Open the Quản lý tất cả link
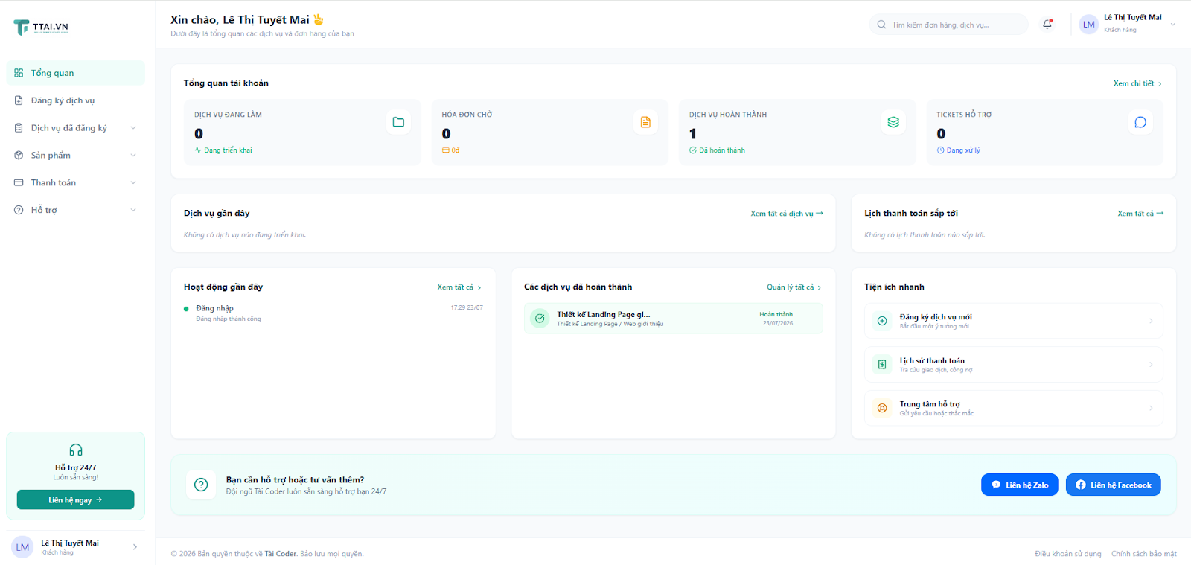Screen dimensions: 1191x565 click(x=794, y=287)
